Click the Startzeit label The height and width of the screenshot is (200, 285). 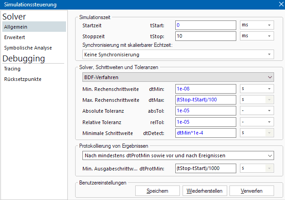(x=92, y=25)
